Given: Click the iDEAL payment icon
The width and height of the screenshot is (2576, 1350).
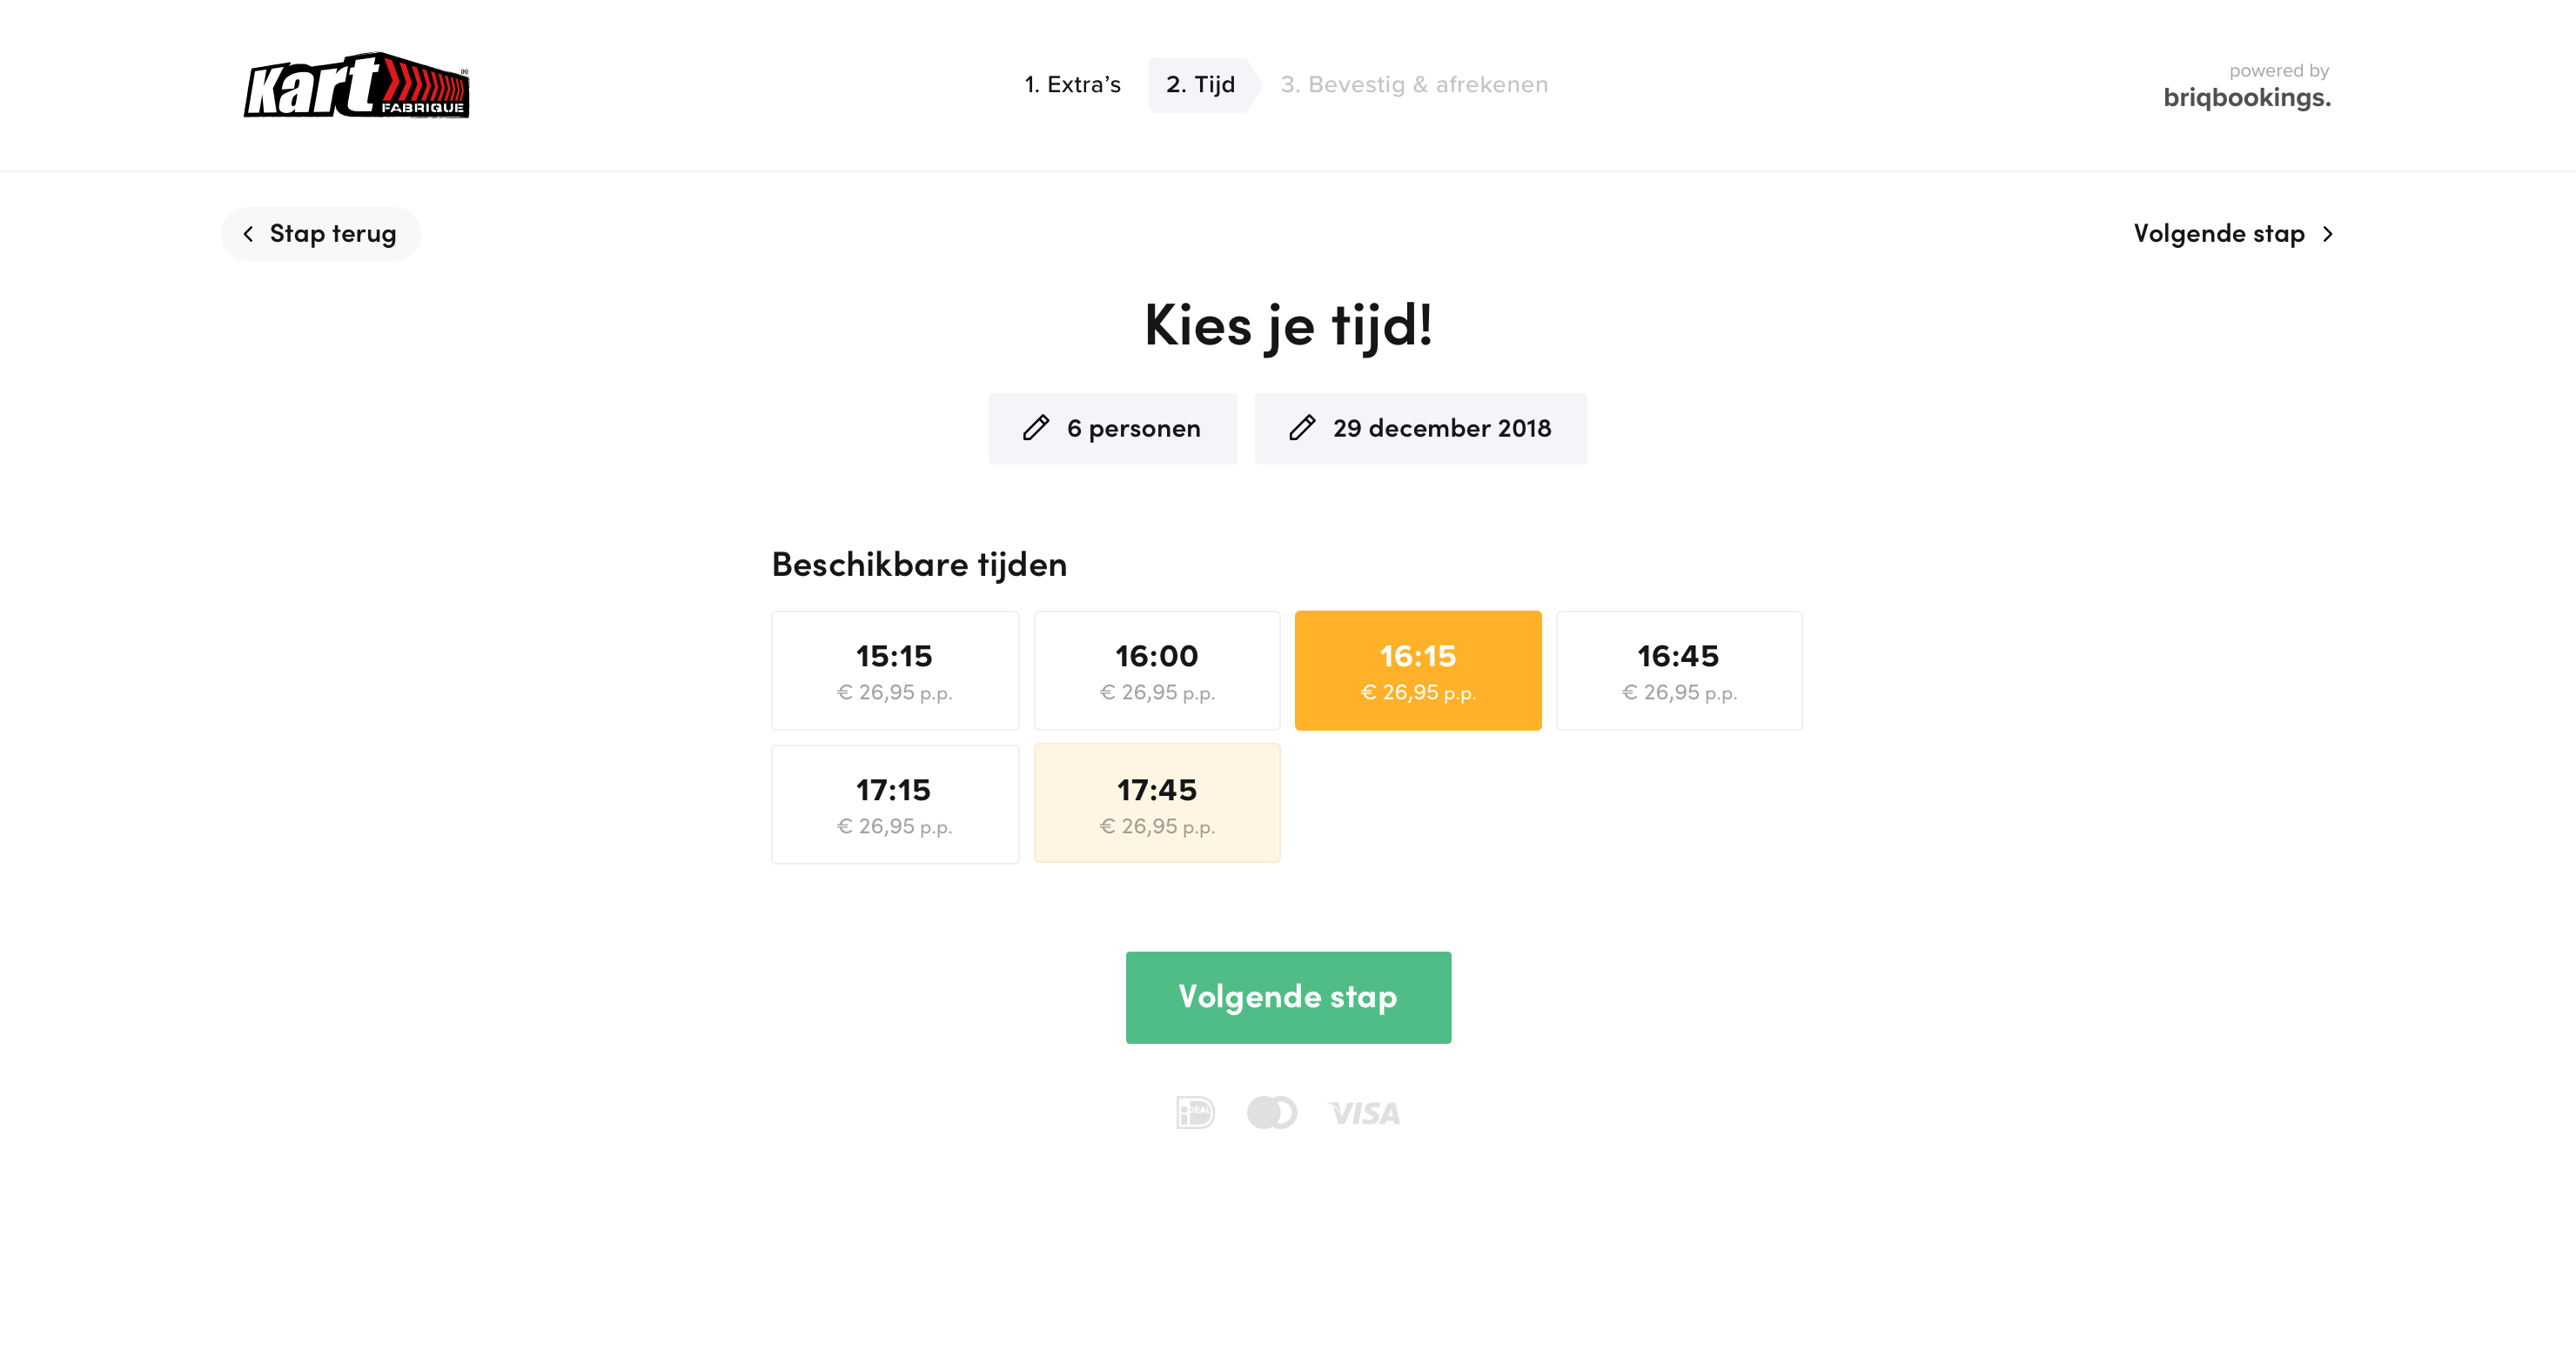Looking at the screenshot, I should [1195, 1113].
